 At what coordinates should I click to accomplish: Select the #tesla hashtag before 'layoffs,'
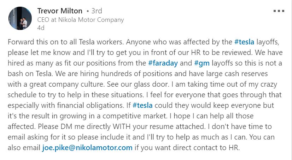tap(244, 42)
